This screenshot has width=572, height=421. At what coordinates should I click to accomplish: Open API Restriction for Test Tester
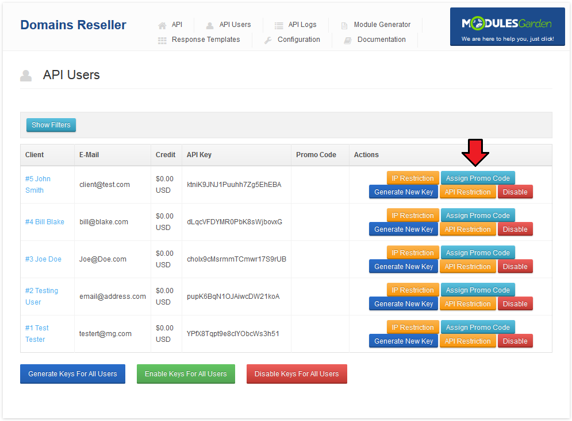(468, 341)
